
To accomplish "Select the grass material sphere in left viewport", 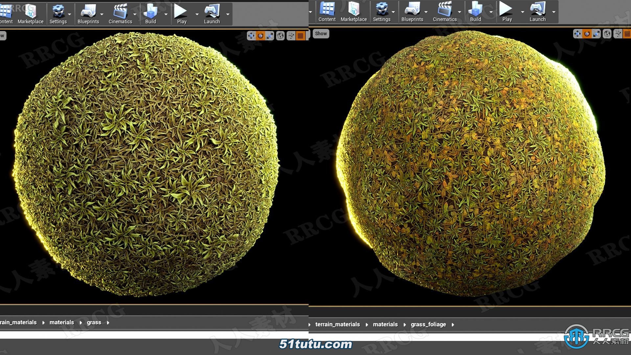I will pos(146,164).
